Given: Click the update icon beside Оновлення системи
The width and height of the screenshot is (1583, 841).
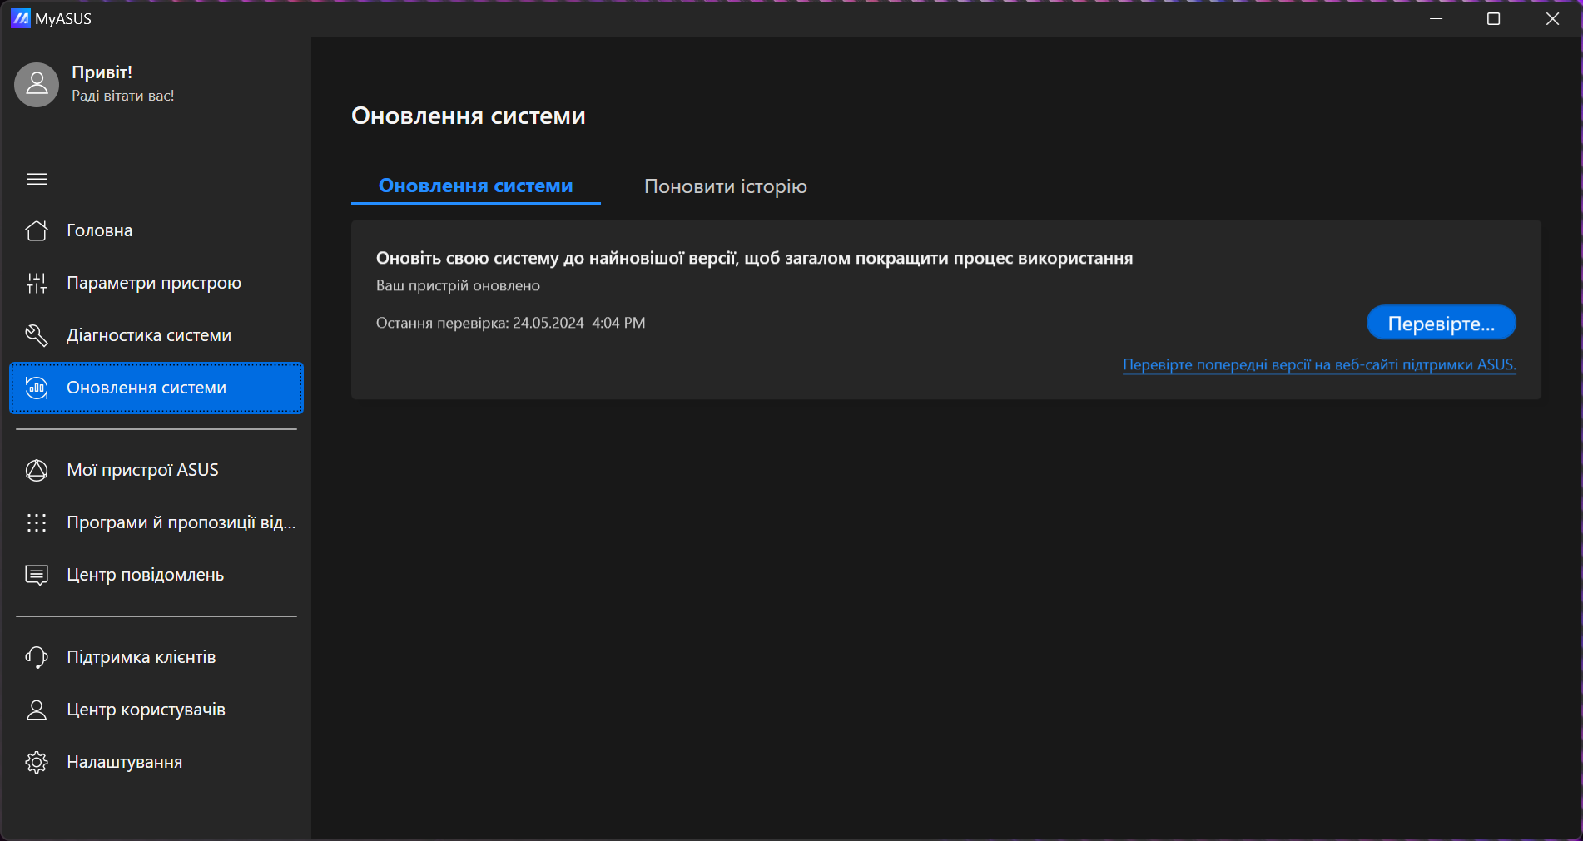Looking at the screenshot, I should click(37, 388).
